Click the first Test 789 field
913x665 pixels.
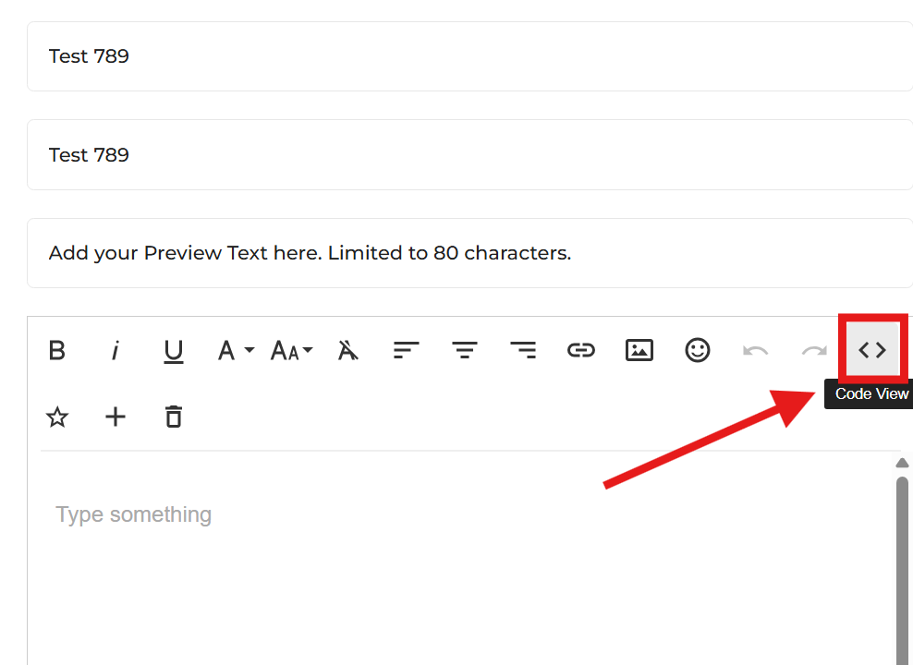click(x=469, y=56)
